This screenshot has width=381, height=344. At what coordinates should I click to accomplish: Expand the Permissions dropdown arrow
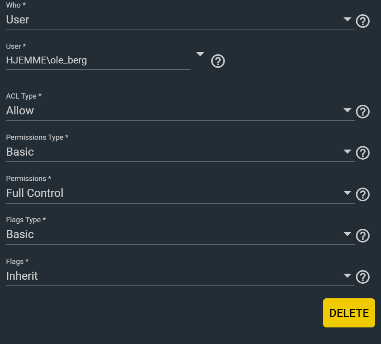(x=347, y=193)
